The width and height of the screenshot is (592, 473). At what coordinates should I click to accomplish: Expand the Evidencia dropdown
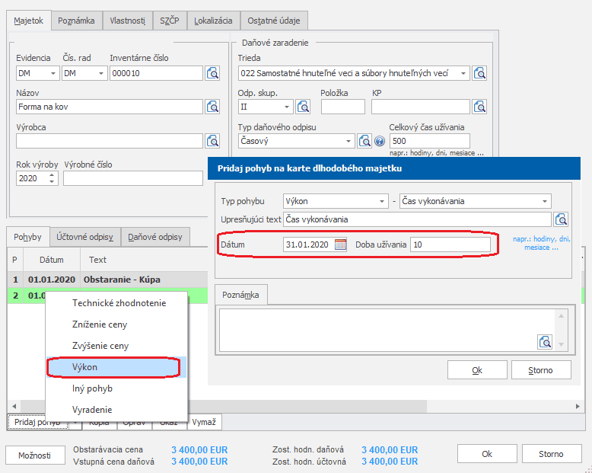click(x=53, y=73)
